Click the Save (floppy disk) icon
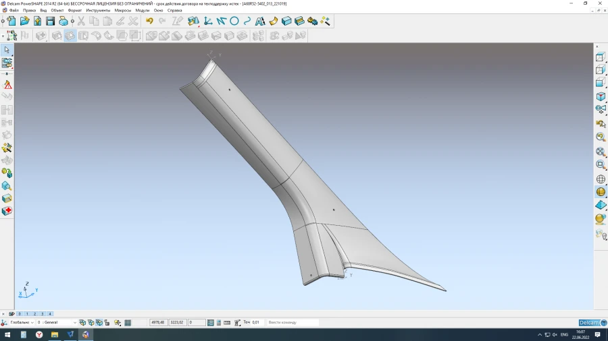Viewport: 608px width, 341px height. [x=50, y=21]
